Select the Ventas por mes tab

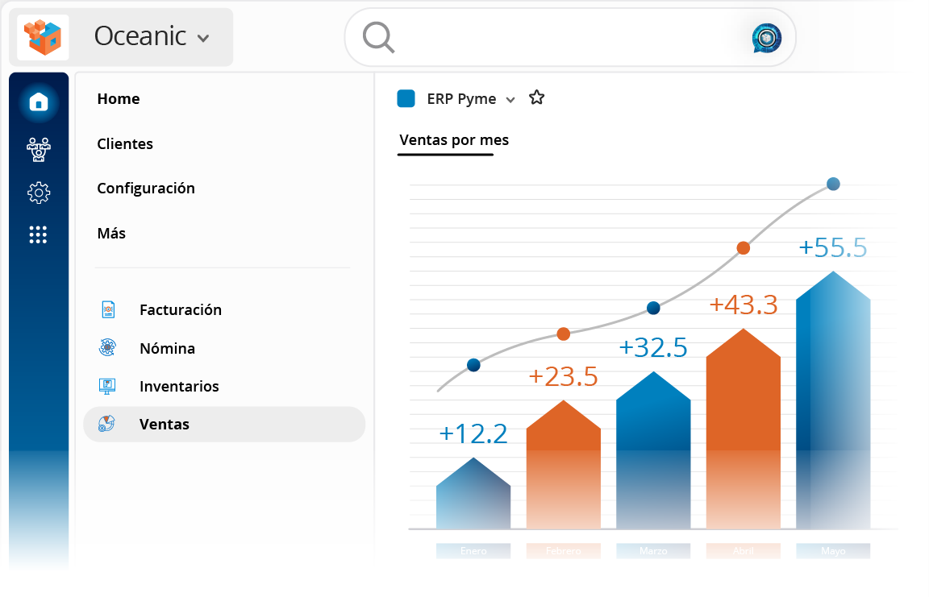(x=454, y=140)
